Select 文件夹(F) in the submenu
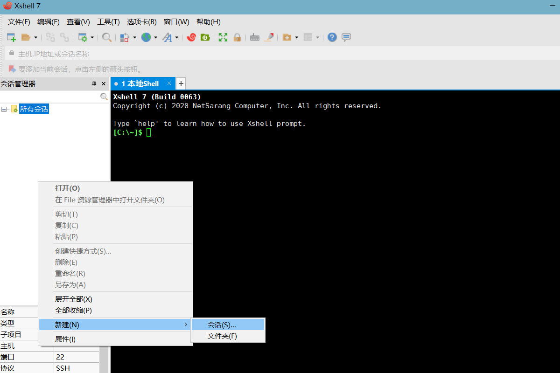This screenshot has width=560, height=373. point(228,336)
